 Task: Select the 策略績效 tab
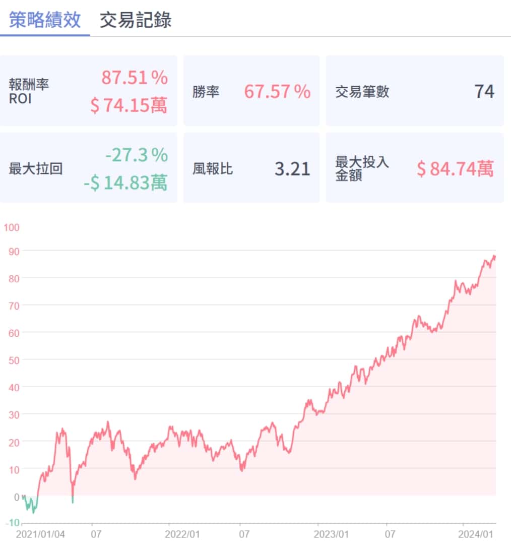(x=45, y=20)
